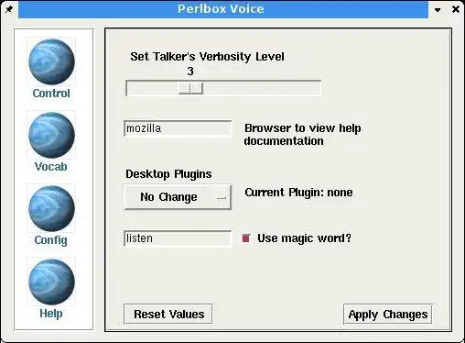Click the verbosity value 3 above the slider
Screen dimensions: 465x343
coord(190,72)
